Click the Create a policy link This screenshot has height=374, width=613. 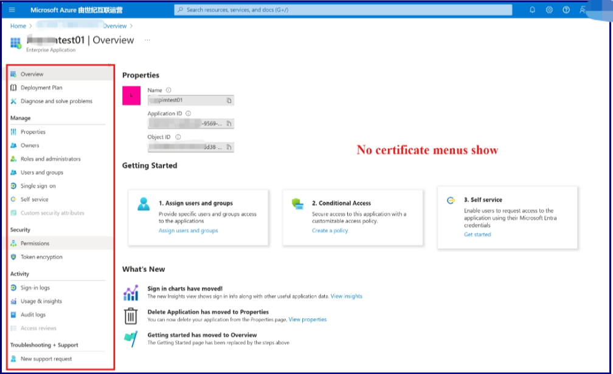pyautogui.click(x=330, y=231)
